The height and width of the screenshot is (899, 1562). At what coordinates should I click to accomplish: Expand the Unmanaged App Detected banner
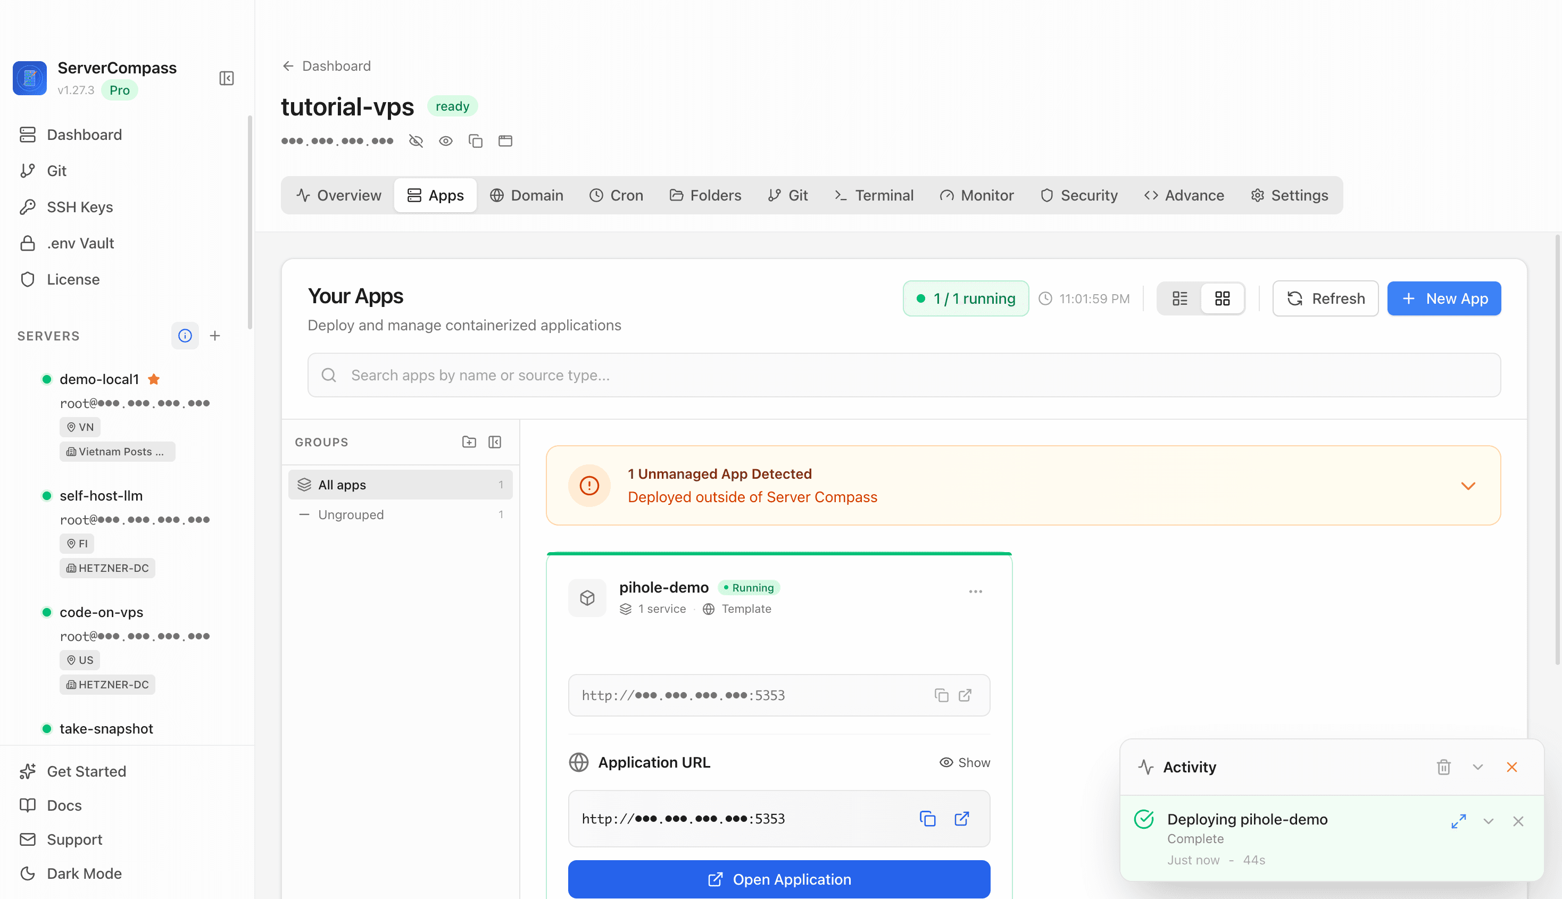[1468, 486]
